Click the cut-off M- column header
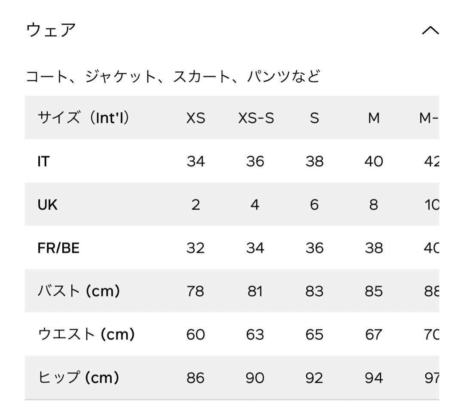The width and height of the screenshot is (464, 411). coord(429,118)
